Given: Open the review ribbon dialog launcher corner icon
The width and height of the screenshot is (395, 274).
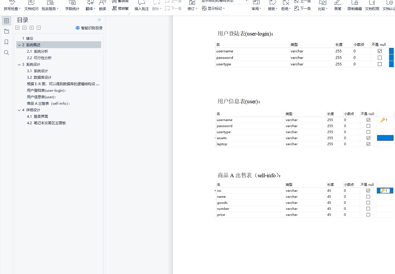Looking at the screenshot, I should [129, 13].
